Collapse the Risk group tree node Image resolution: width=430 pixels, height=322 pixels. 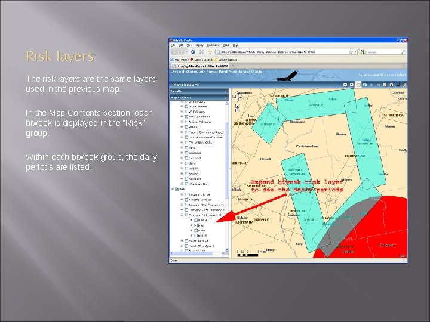coord(172,189)
